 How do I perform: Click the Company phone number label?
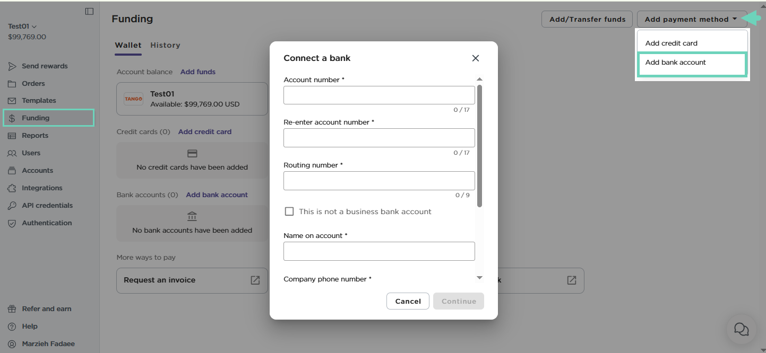[x=328, y=279]
